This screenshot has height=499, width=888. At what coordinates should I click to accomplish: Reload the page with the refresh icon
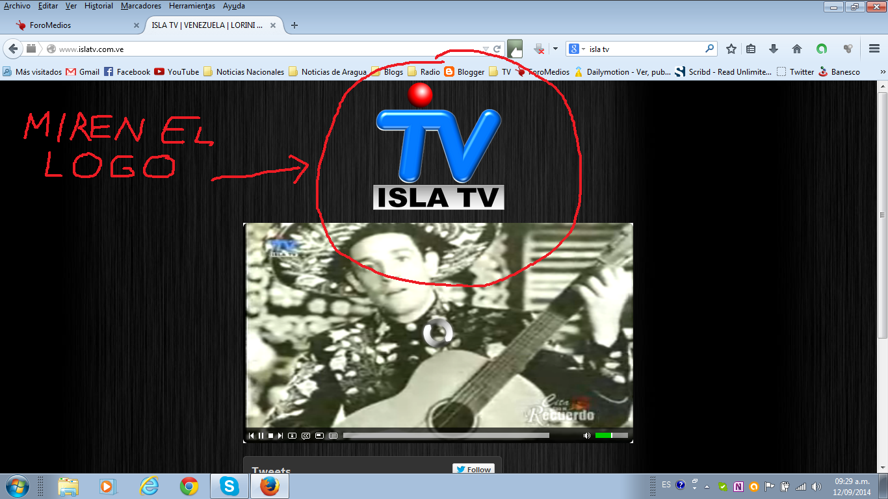[x=497, y=49]
